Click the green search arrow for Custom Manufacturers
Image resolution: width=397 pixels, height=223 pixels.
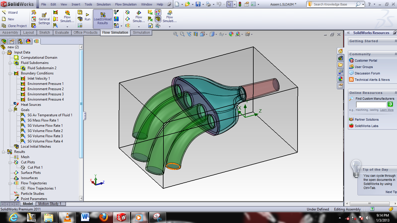point(390,104)
